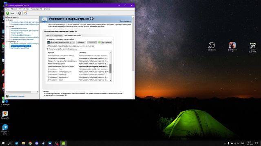Collapse the Дисплей tree node
The height and width of the screenshot is (146, 261).
pyautogui.click(x=7, y=26)
